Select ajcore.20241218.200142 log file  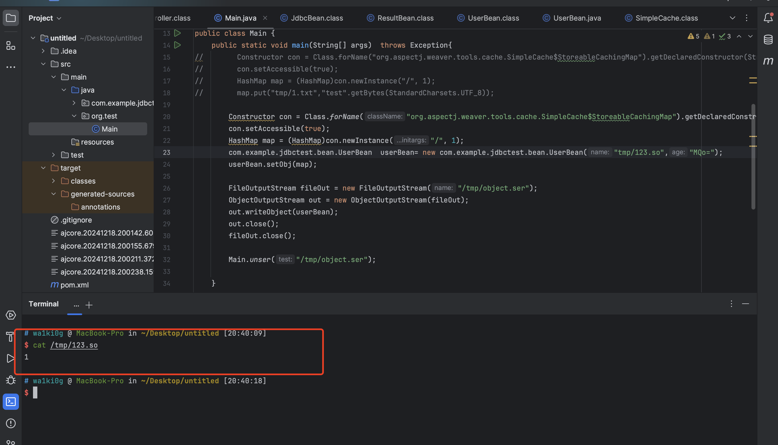click(x=102, y=233)
